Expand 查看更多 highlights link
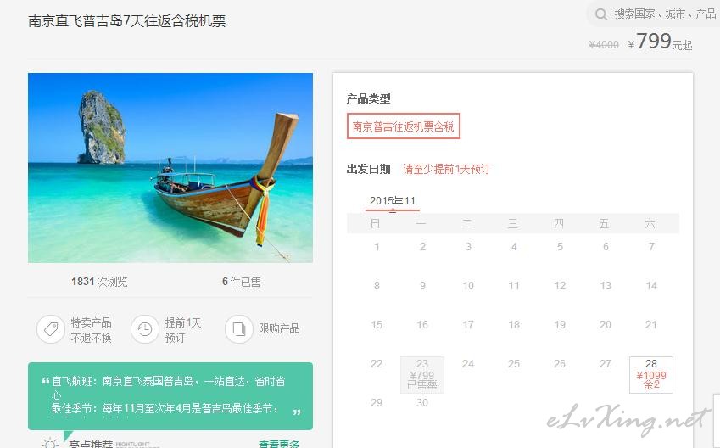The width and height of the screenshot is (720, 448). tap(279, 444)
